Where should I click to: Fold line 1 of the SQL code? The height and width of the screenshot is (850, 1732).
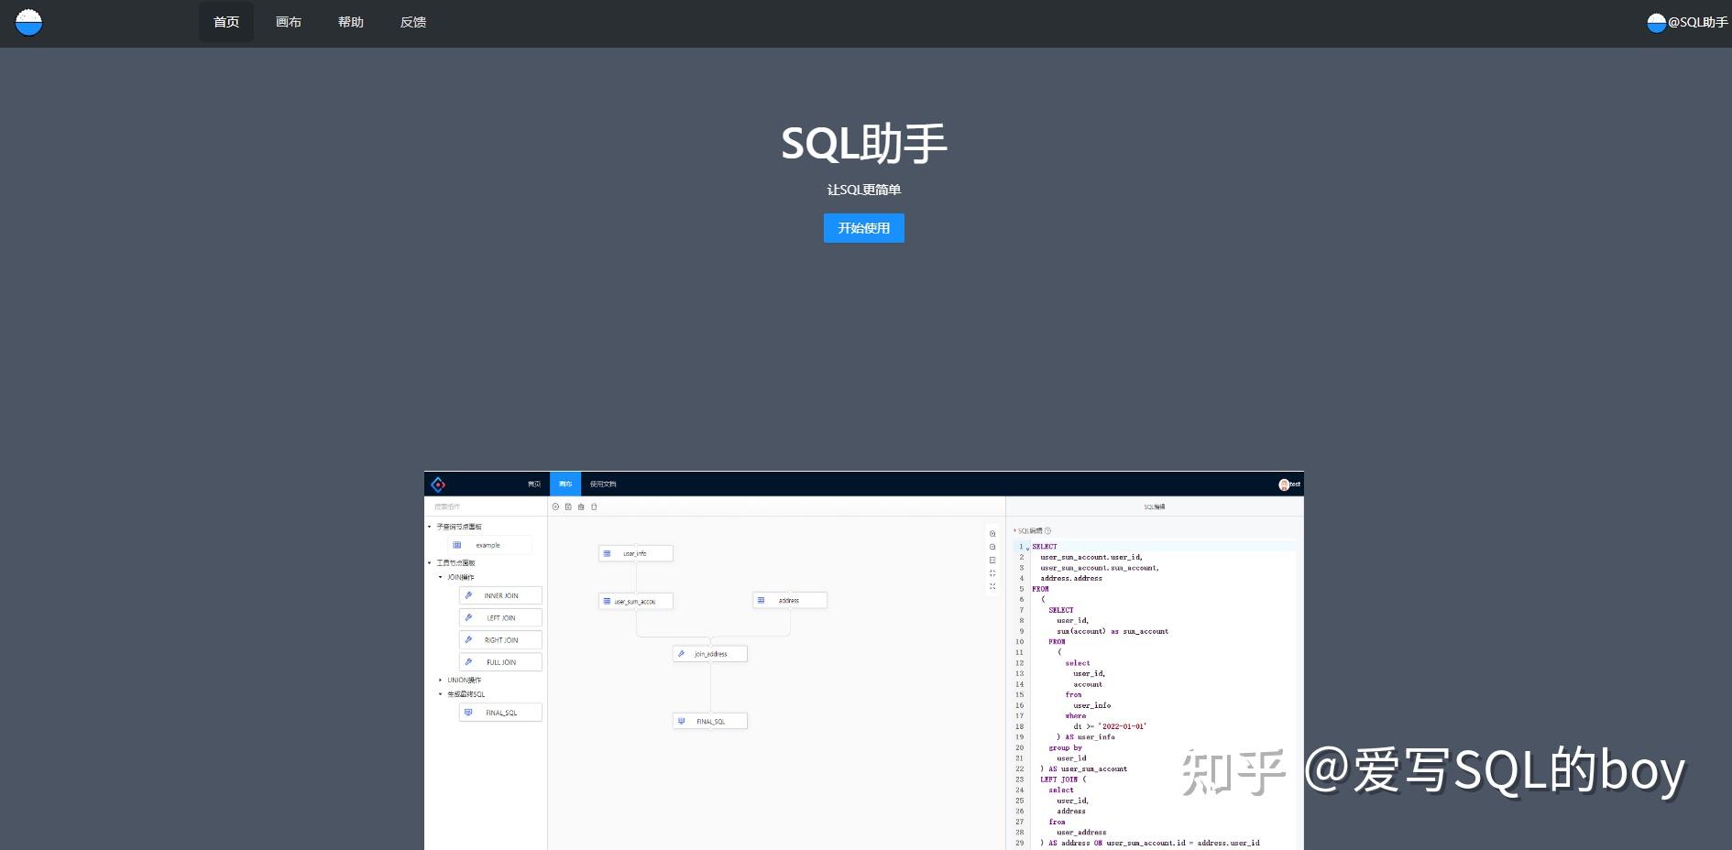point(1028,547)
